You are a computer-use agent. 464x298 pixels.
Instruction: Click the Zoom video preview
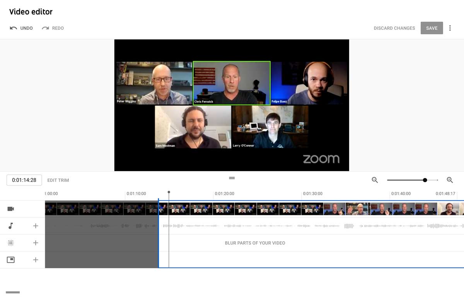click(x=232, y=105)
